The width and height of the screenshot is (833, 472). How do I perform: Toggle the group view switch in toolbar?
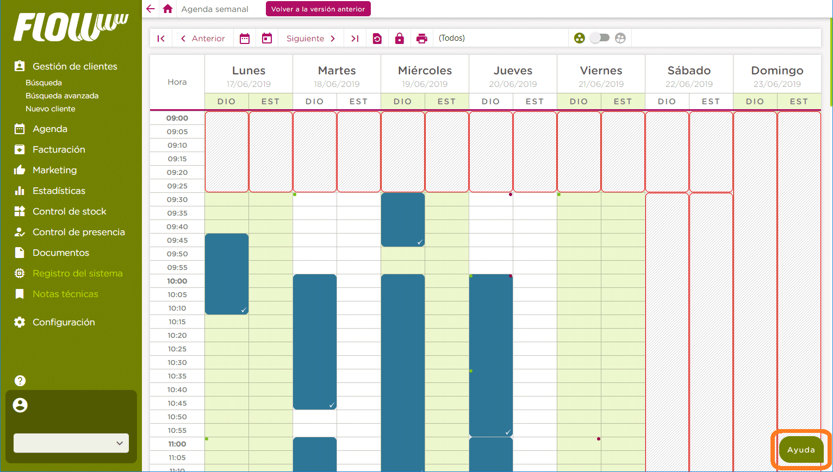pos(600,38)
